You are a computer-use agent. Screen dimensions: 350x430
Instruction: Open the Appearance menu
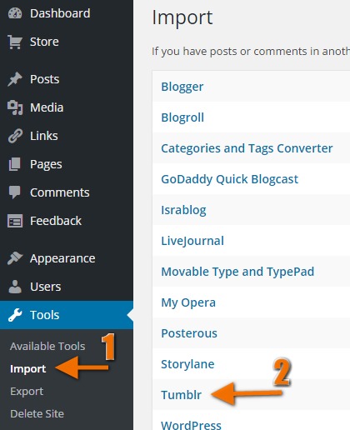[62, 258]
